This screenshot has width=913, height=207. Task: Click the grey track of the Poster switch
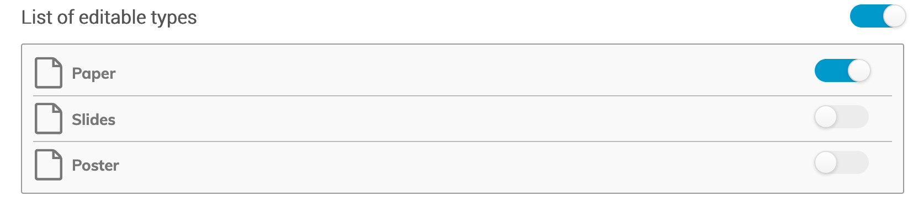pos(853,162)
